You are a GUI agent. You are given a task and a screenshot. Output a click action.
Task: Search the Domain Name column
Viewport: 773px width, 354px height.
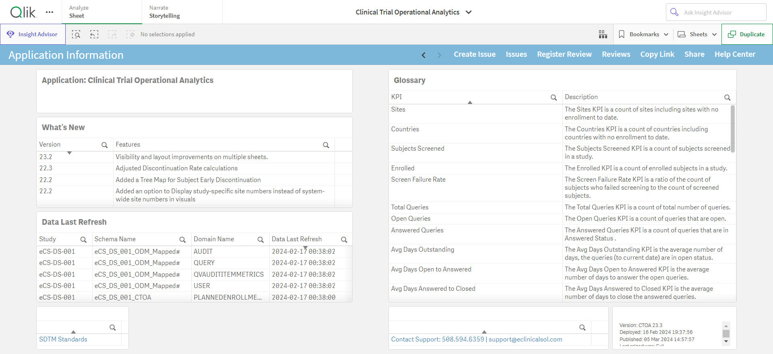pyautogui.click(x=260, y=240)
